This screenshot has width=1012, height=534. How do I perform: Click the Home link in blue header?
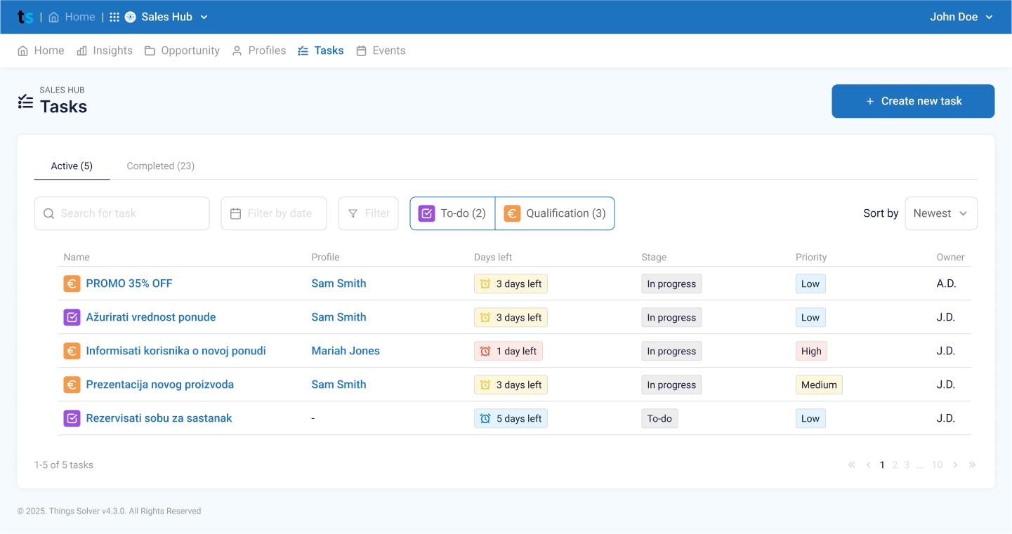[x=72, y=17]
